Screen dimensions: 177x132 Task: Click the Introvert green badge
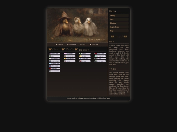tap(100, 56)
